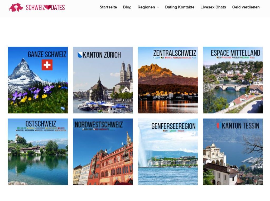The height and width of the screenshot is (201, 270).
Task: Click the Switzerland map logo icon
Action: (x=16, y=7)
